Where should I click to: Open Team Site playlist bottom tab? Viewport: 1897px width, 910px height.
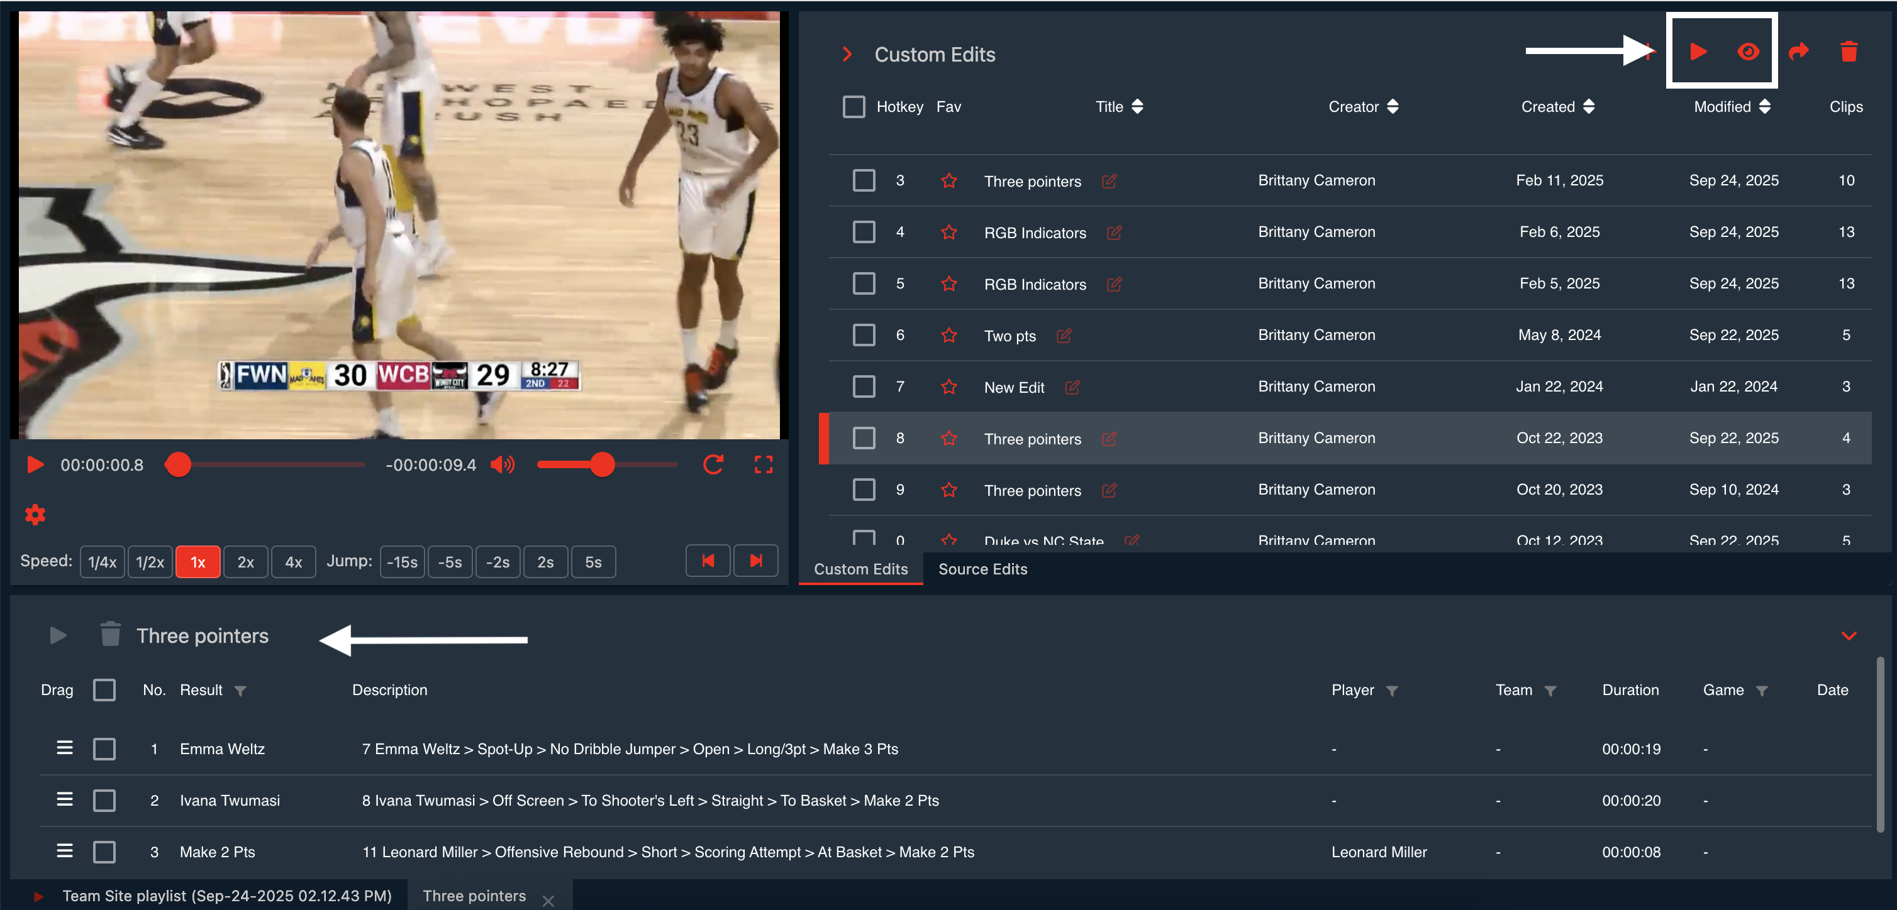(x=226, y=896)
